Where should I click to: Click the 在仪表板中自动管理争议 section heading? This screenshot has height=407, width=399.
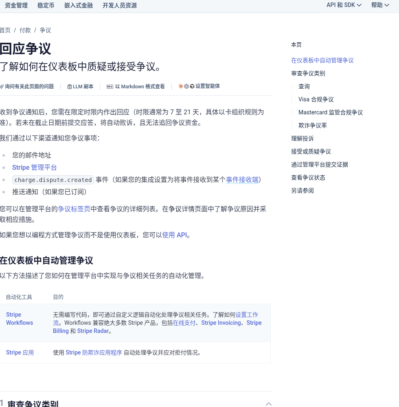pyautogui.click(x=46, y=260)
